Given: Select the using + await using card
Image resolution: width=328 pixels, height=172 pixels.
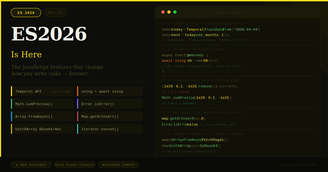Looking at the screenshot, I should coord(110,91).
